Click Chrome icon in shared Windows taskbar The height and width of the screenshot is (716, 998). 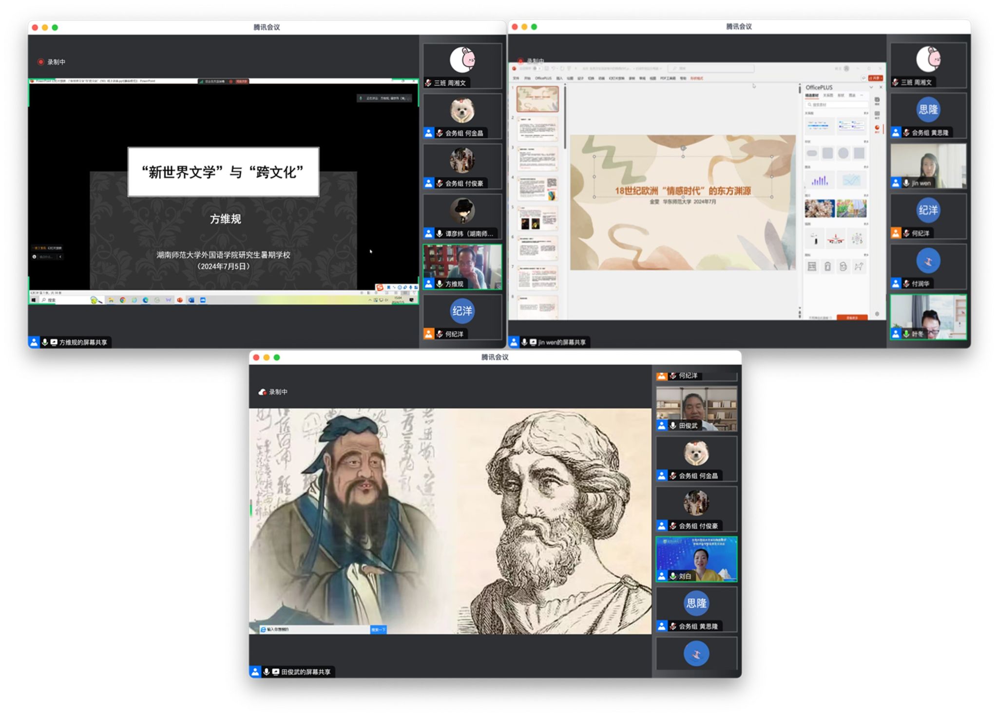coord(122,300)
